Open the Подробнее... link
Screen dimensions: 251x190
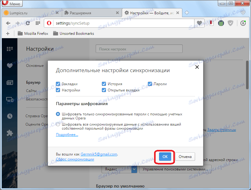67,135
